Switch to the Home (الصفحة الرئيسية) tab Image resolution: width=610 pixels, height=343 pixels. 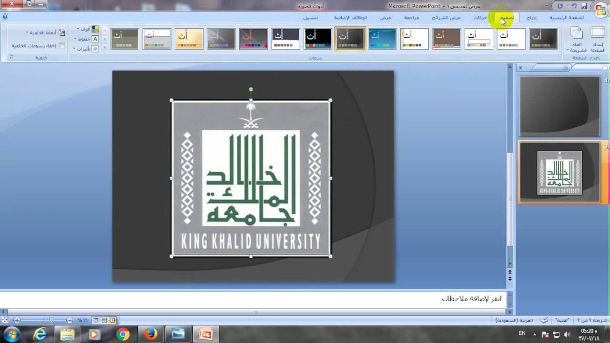point(567,18)
